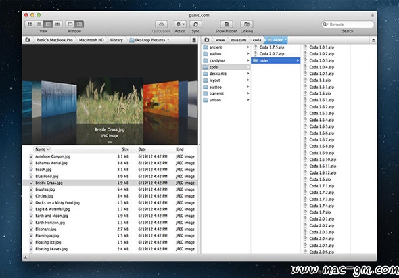The image size is (399, 278).
Task: Click left pane places icon before Panic's MacBook Pro
Action: (28, 40)
